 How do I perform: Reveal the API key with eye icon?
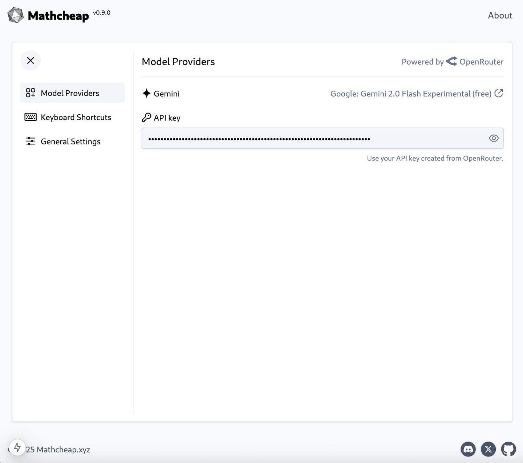(494, 138)
